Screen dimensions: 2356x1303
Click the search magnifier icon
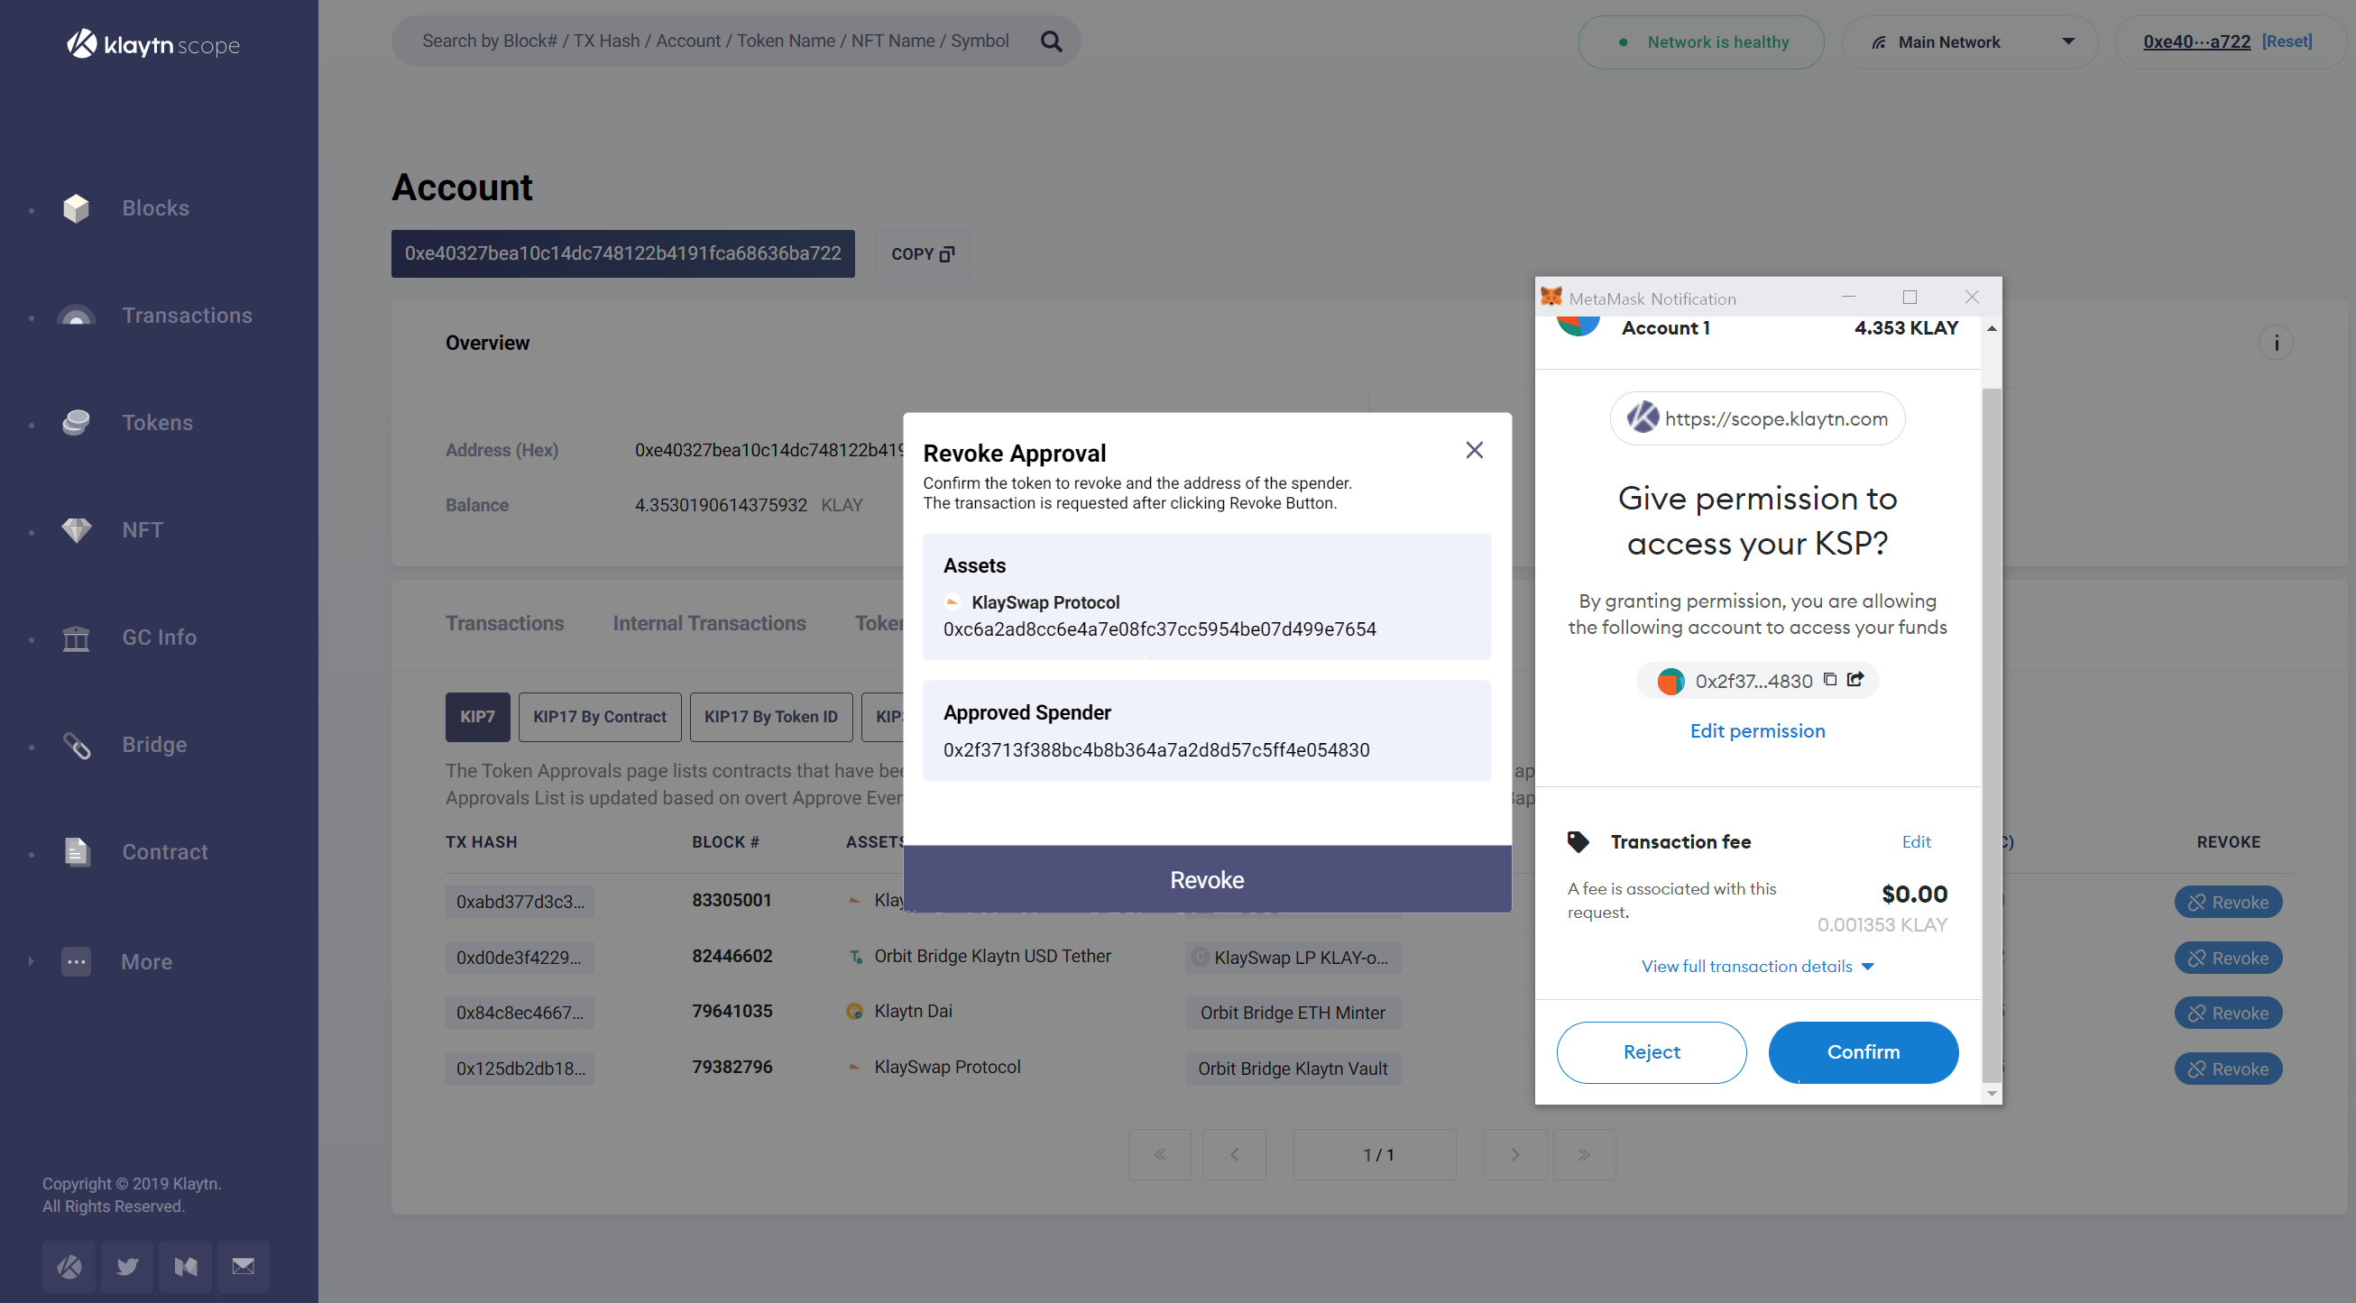[x=1051, y=41]
